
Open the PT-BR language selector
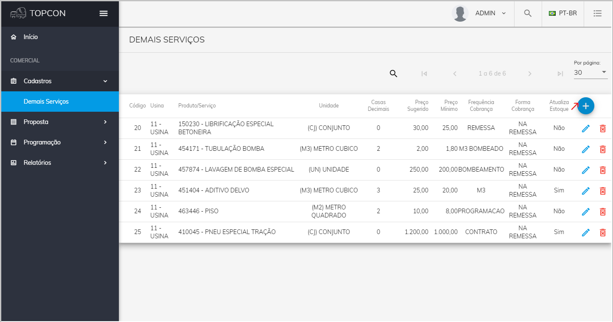click(563, 13)
